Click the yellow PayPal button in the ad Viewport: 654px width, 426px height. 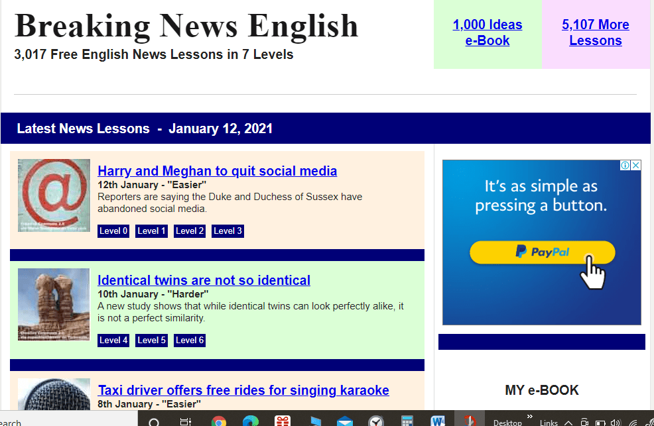542,252
